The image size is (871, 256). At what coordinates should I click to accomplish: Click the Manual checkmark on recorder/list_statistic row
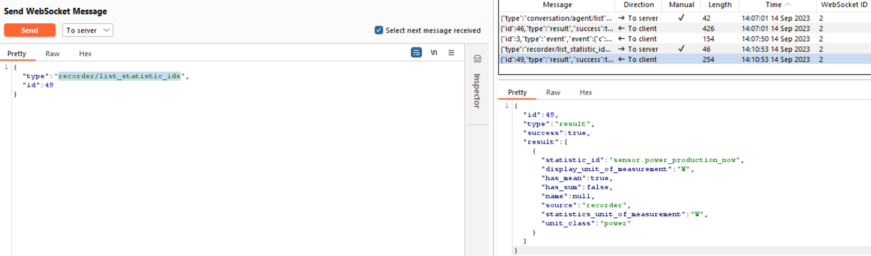coord(681,49)
